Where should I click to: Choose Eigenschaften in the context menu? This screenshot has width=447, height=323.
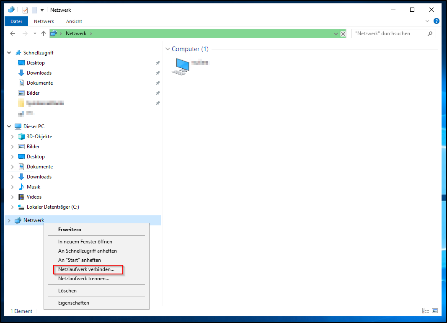tap(74, 303)
